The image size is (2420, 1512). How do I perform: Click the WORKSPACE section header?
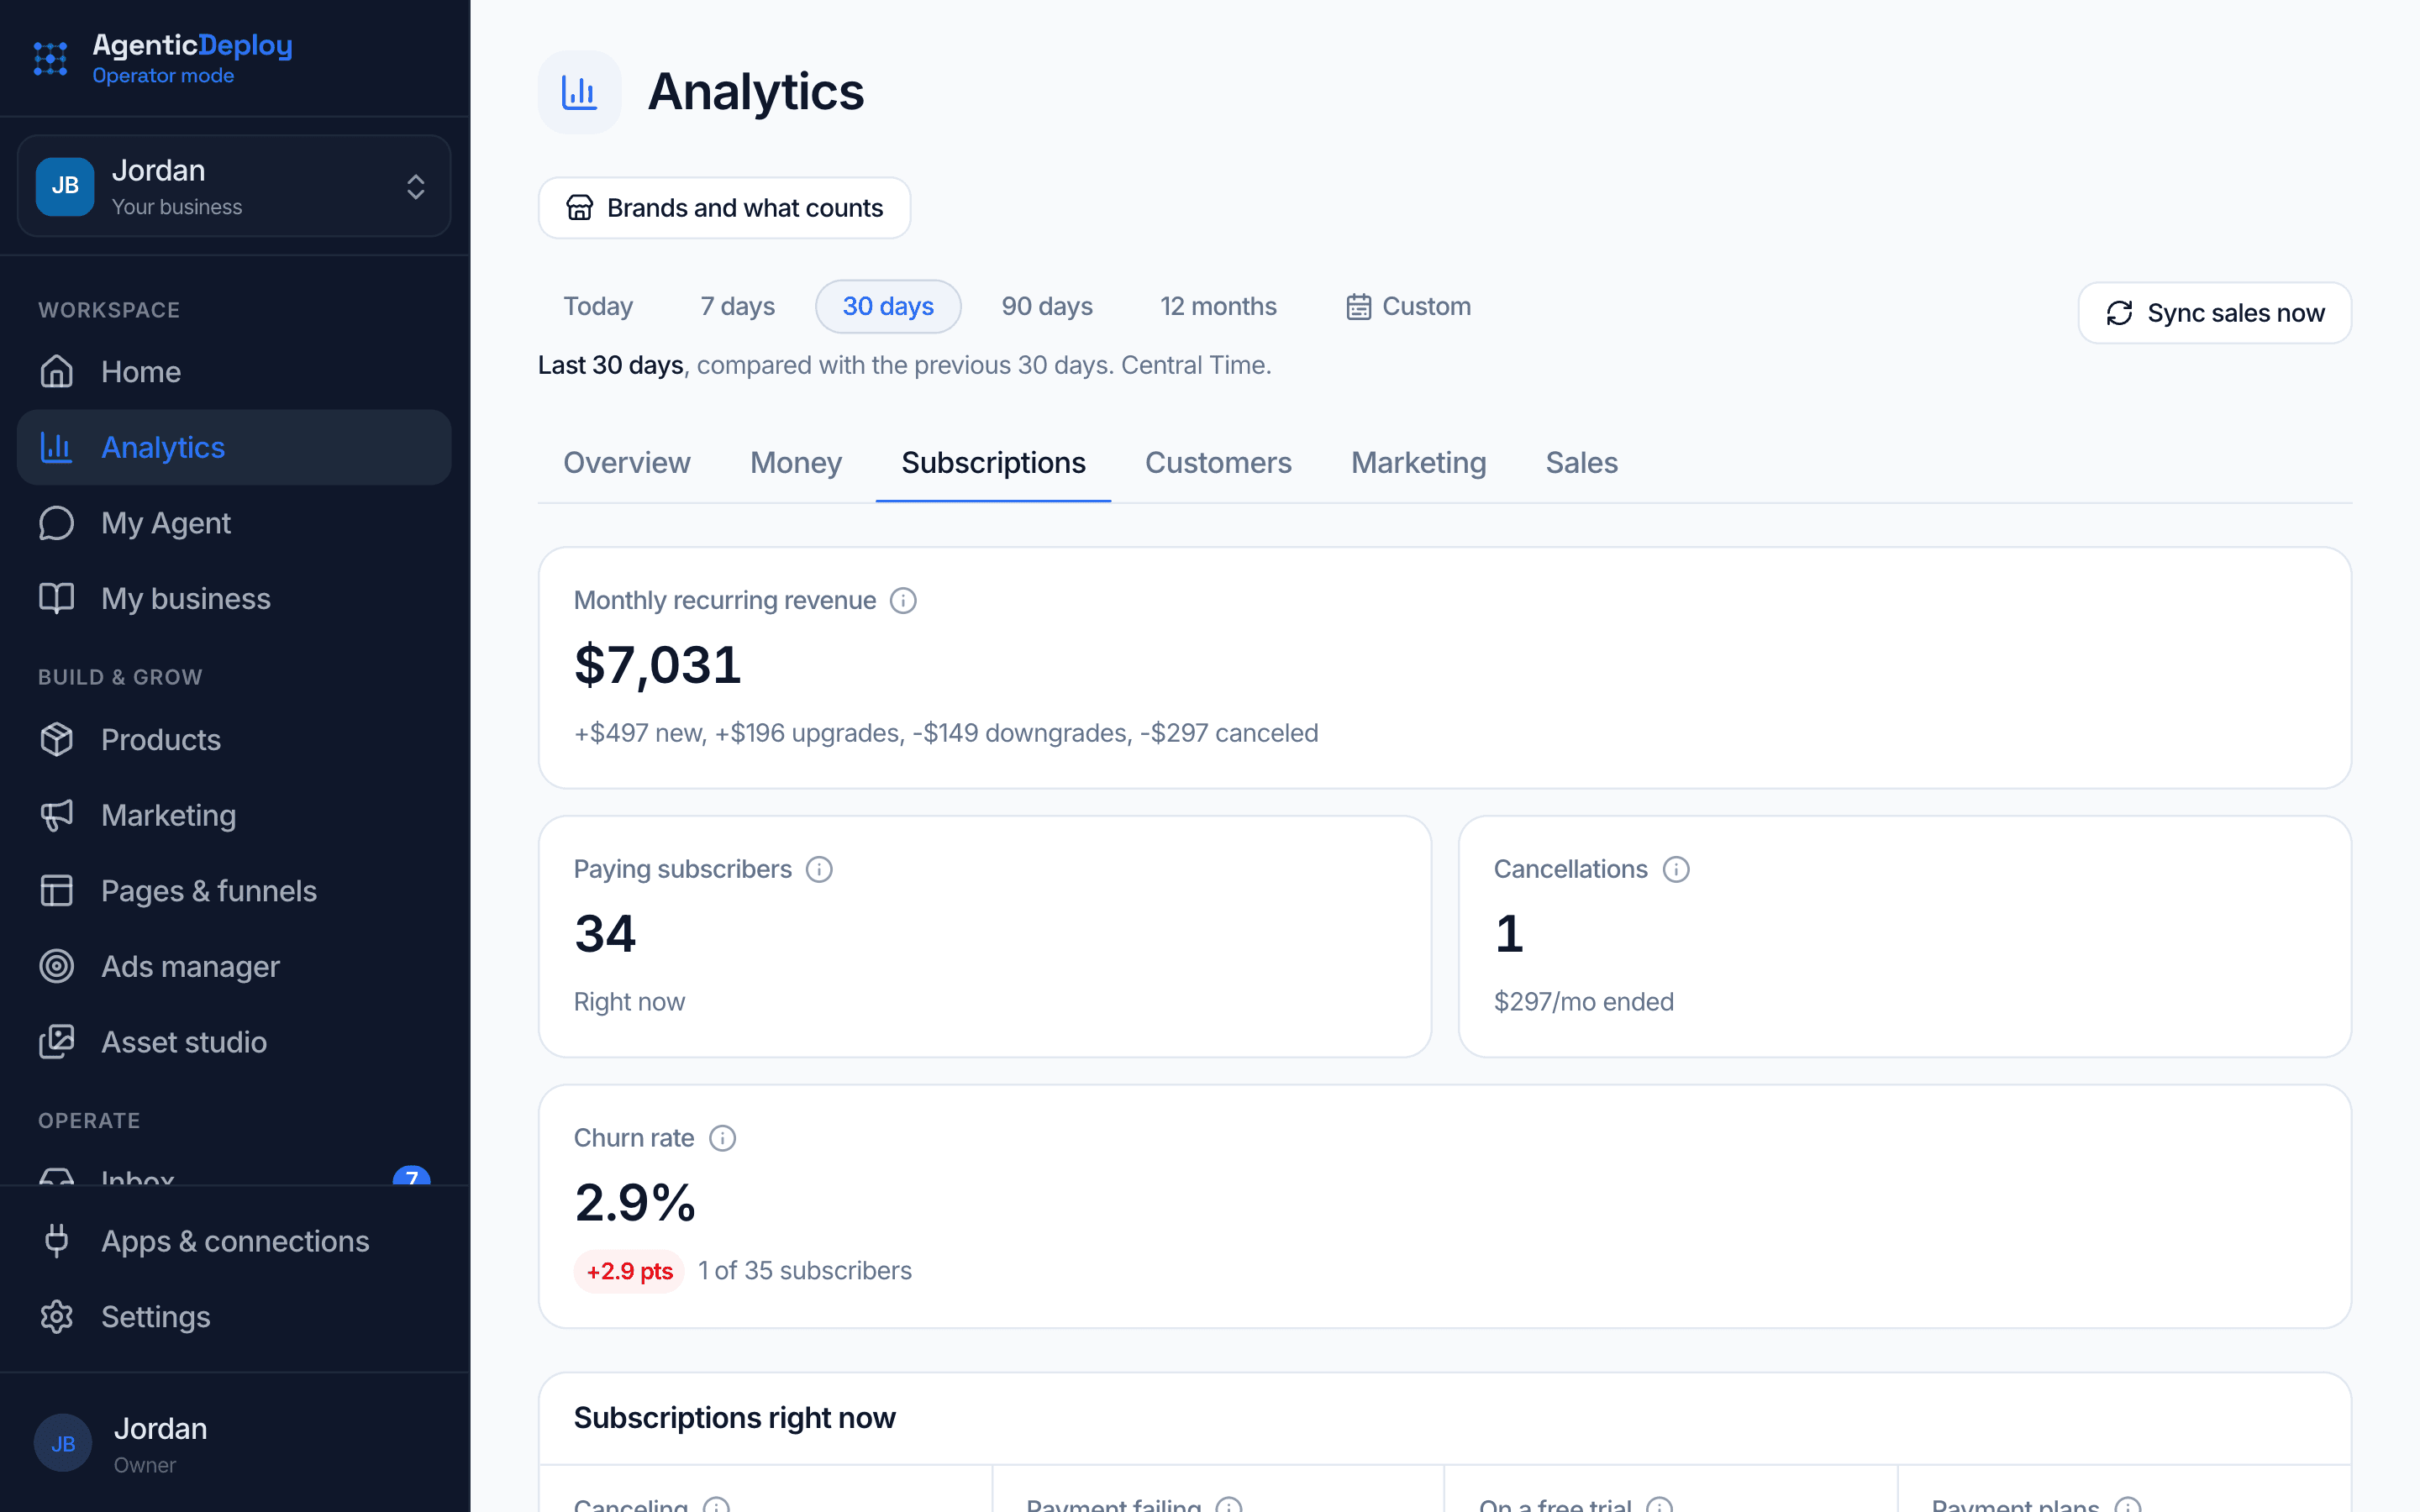(109, 310)
